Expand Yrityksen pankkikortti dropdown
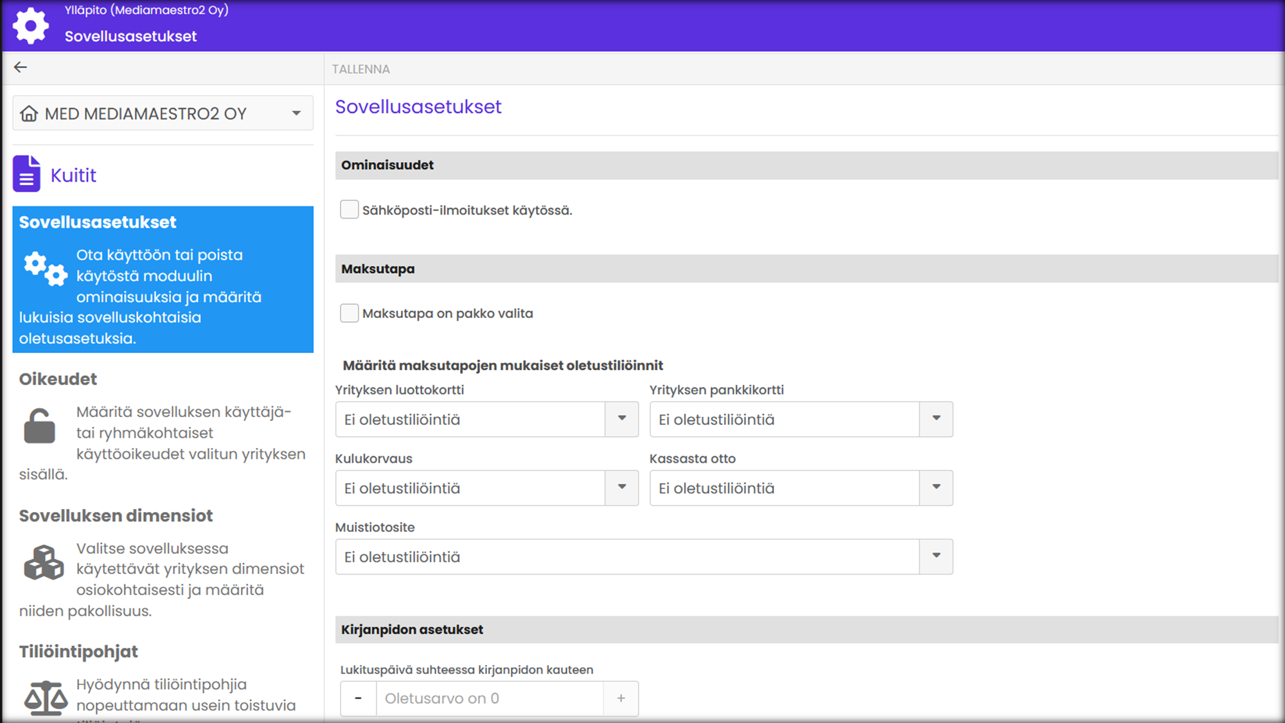 point(935,419)
